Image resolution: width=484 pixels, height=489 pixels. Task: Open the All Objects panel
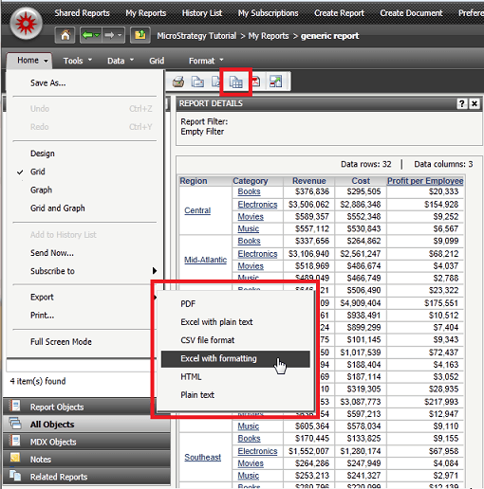click(87, 425)
